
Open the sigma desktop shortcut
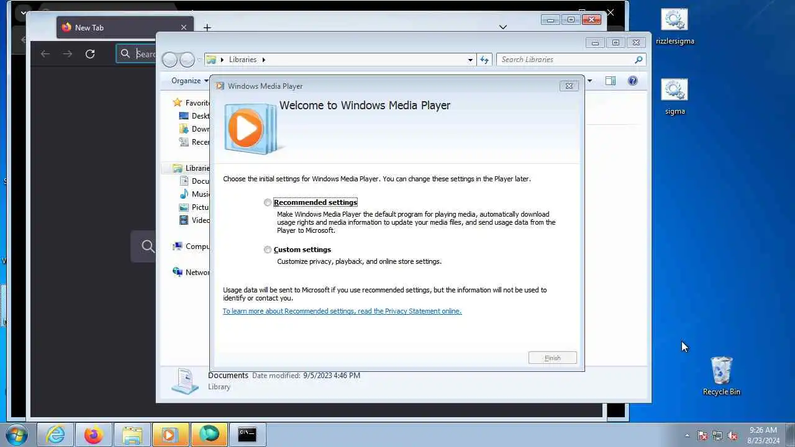coord(675,97)
